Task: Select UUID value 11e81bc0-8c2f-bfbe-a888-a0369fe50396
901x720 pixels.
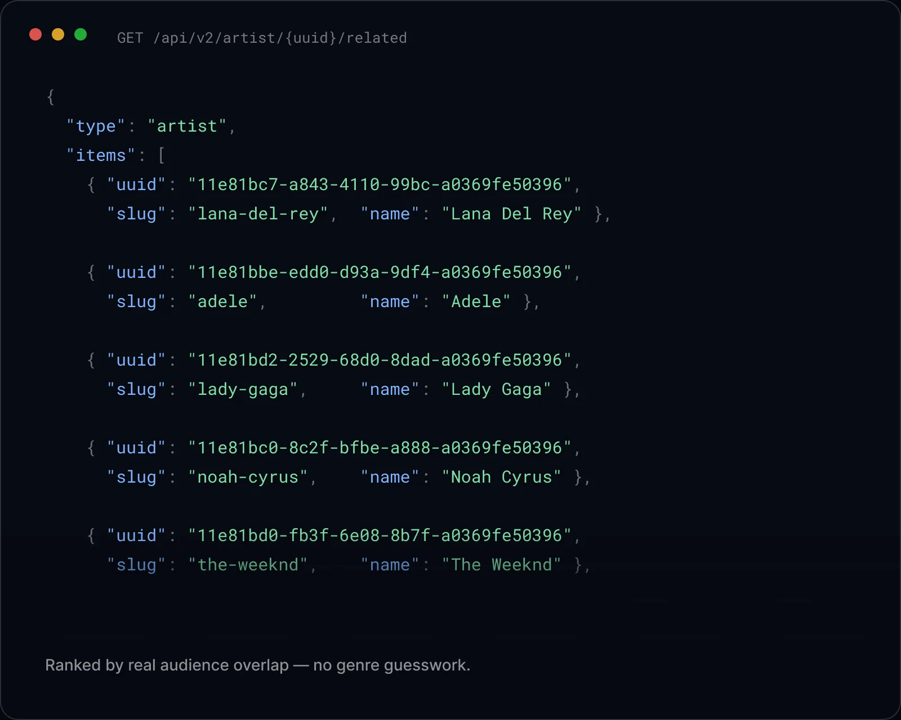Action: (x=380, y=448)
